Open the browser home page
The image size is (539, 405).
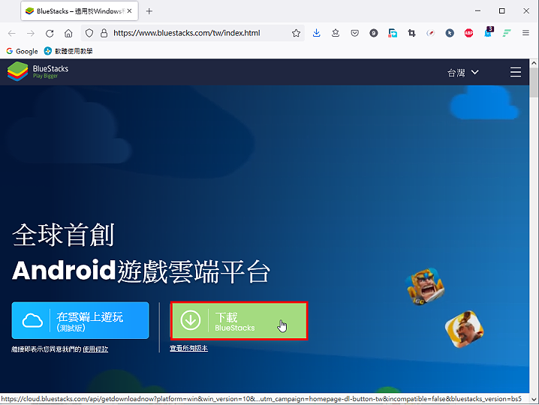[68, 33]
